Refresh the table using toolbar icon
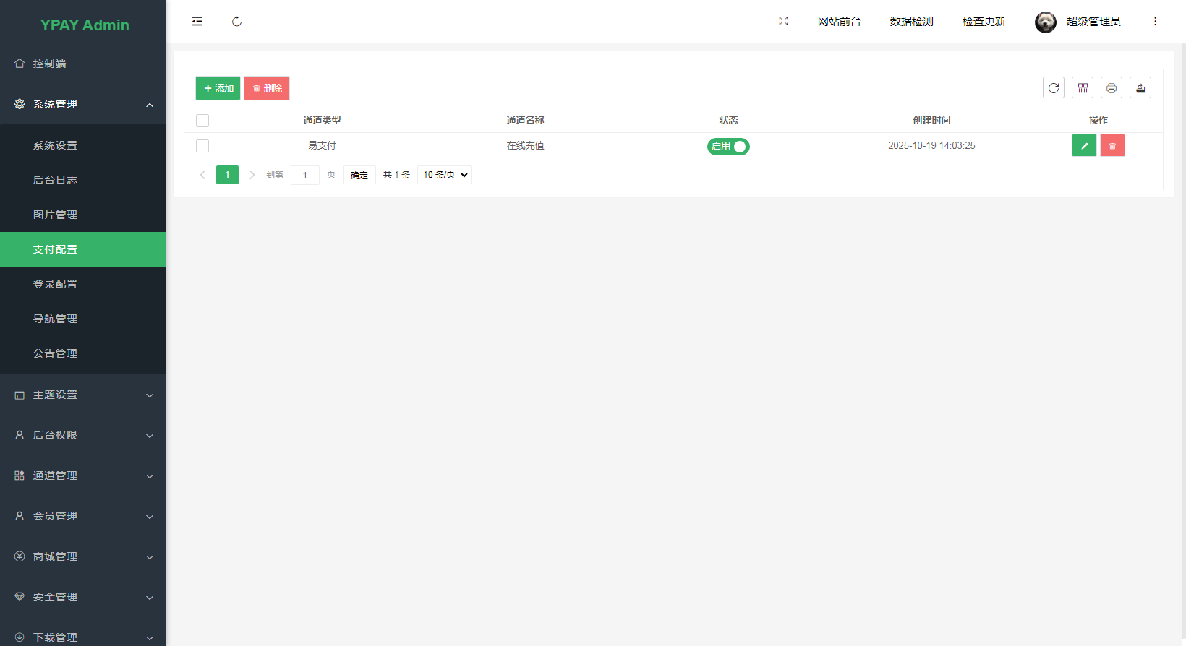The height and width of the screenshot is (646, 1186). (x=1054, y=88)
